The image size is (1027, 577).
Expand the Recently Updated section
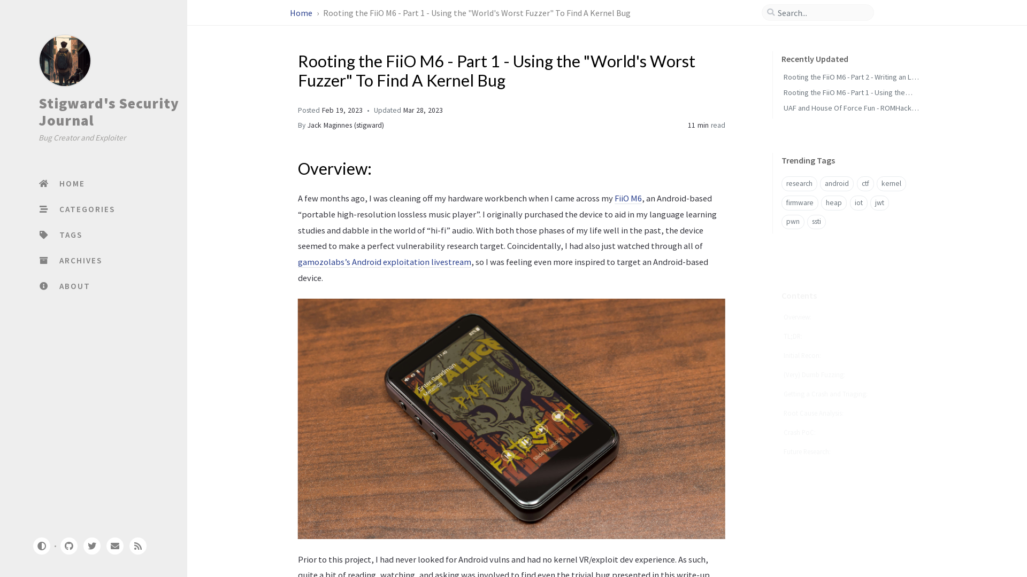[x=815, y=58]
